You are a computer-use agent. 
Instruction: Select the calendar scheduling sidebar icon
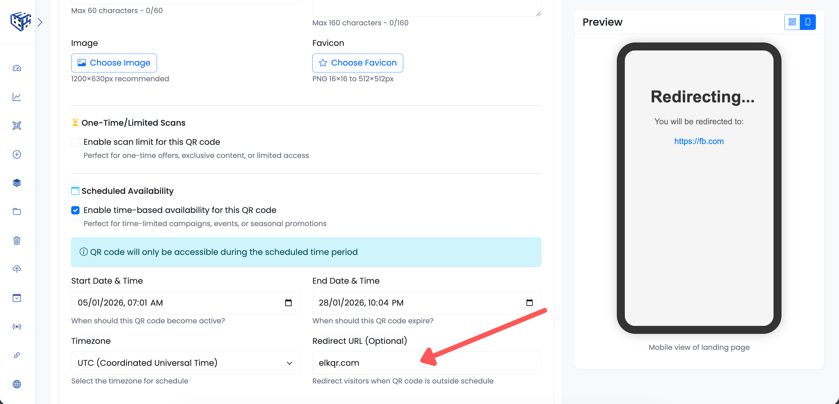pyautogui.click(x=17, y=298)
